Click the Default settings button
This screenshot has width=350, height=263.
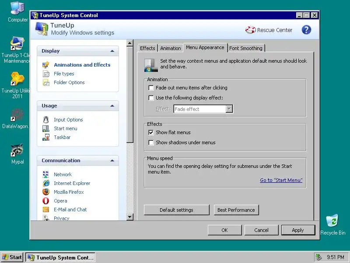coord(177,210)
